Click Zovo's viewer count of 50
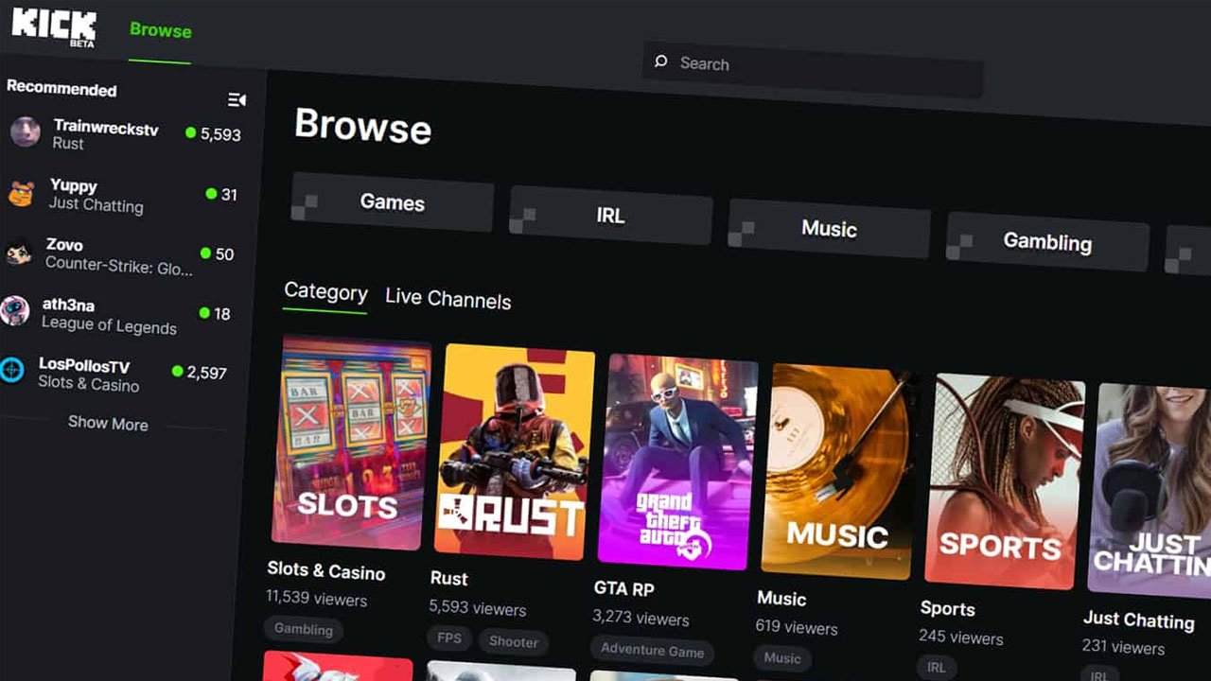The width and height of the screenshot is (1211, 681). coord(224,253)
